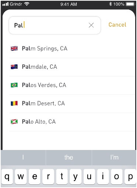Select Palm Springs, CA result
Viewport: 137px width, 188px height.
click(x=72, y=49)
